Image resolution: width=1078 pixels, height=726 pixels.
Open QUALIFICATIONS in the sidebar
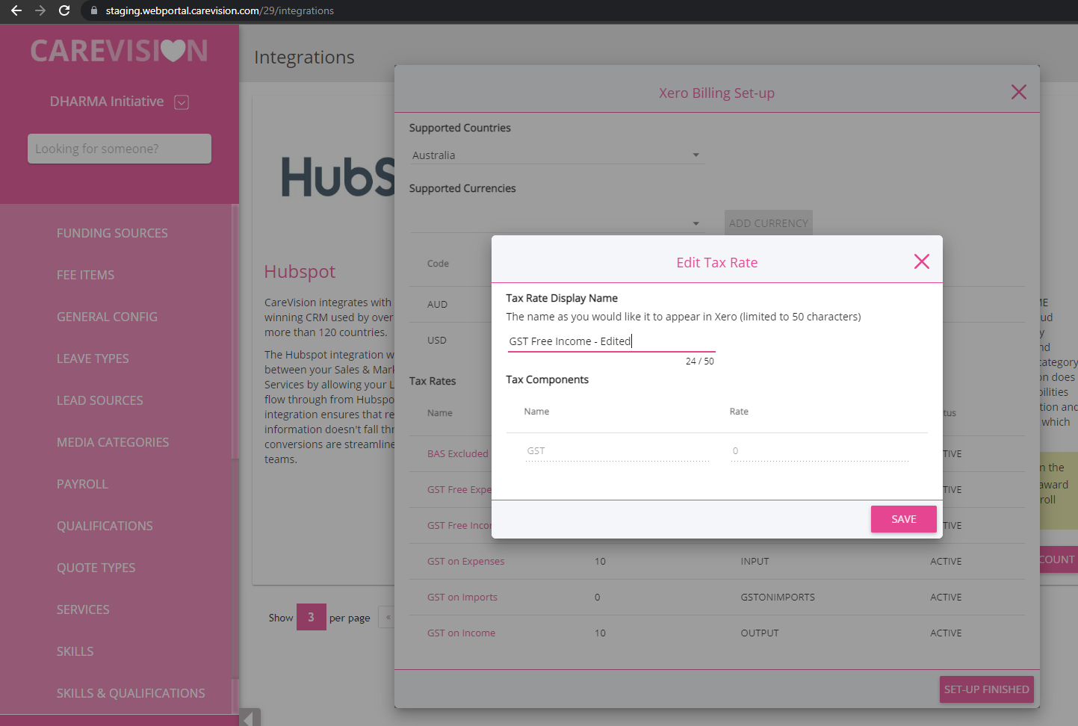(x=105, y=526)
